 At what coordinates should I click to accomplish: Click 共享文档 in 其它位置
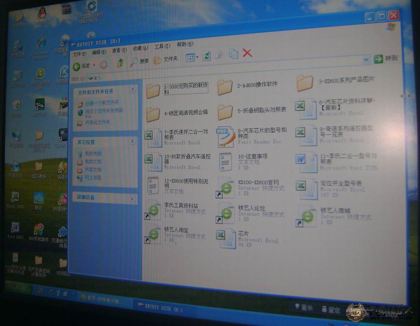(90, 170)
